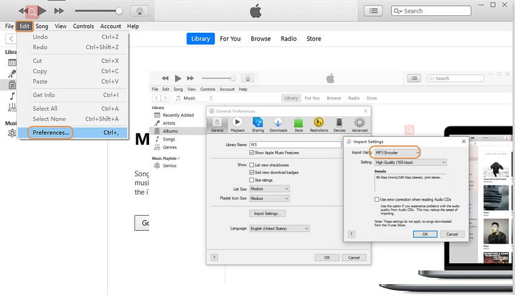
Task: Click the Artists microphone icon in main sidebar
Action: 12,73
